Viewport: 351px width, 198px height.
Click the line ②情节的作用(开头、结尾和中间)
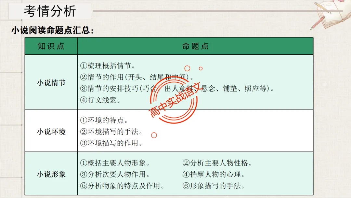(137, 77)
